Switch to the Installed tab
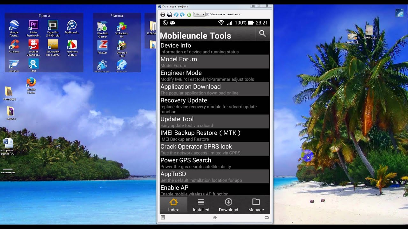Screen dimensions: 408x229 coord(201,205)
